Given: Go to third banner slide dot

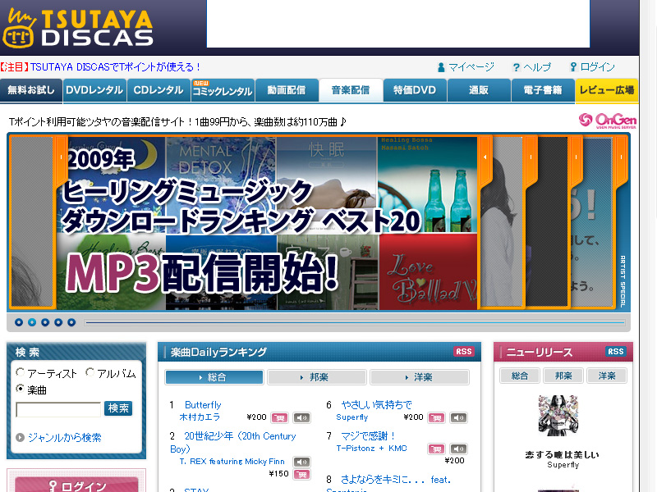Looking at the screenshot, I should (45, 322).
